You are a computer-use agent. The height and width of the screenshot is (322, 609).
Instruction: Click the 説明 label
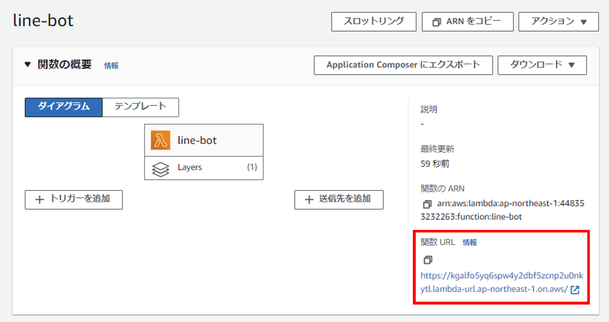click(x=429, y=110)
